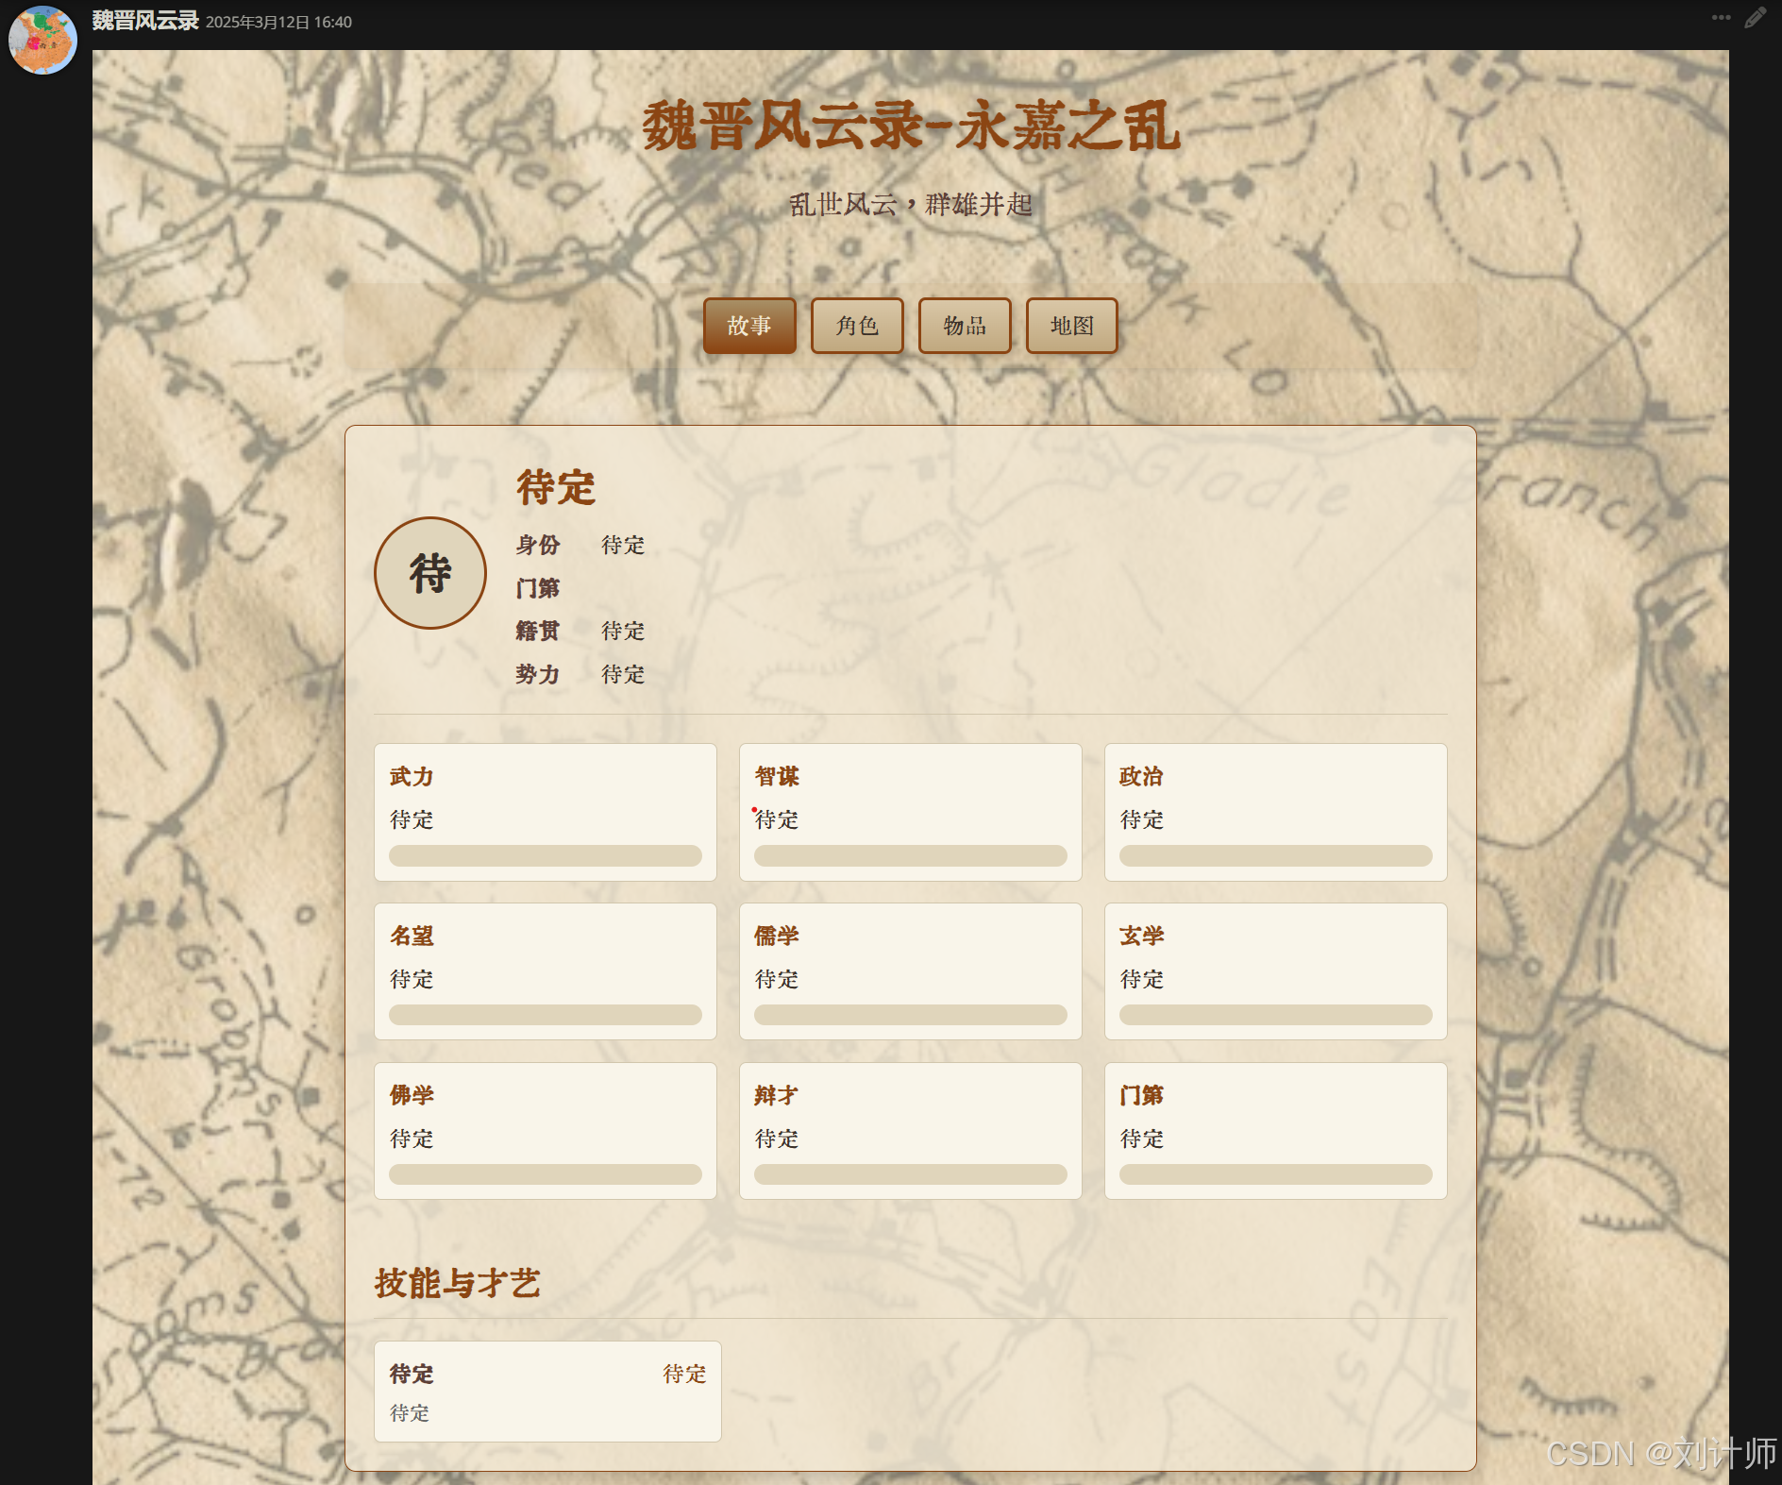This screenshot has width=1782, height=1485.
Task: Click the 待定 value under 儒学
Action: (777, 980)
